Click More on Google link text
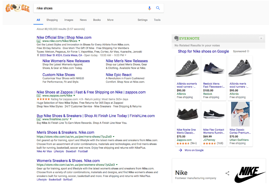 coord(194,150)
